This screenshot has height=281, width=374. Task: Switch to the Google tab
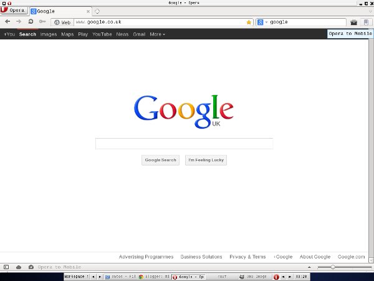coord(60,11)
